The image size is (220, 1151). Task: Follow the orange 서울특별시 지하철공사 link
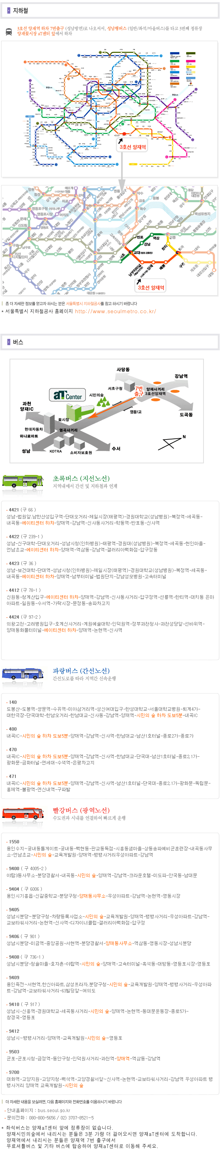tap(83, 304)
